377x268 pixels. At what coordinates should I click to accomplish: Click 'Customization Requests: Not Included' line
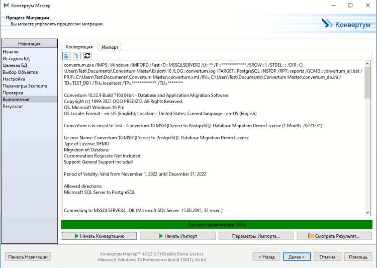click(x=102, y=156)
